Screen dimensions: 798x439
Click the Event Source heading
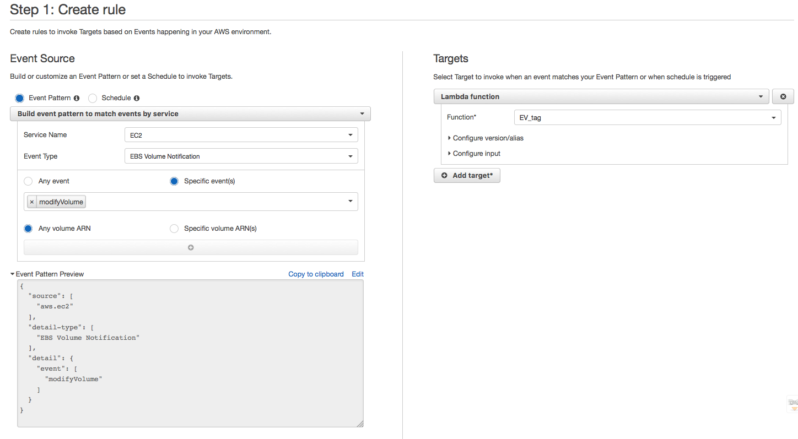(x=42, y=58)
